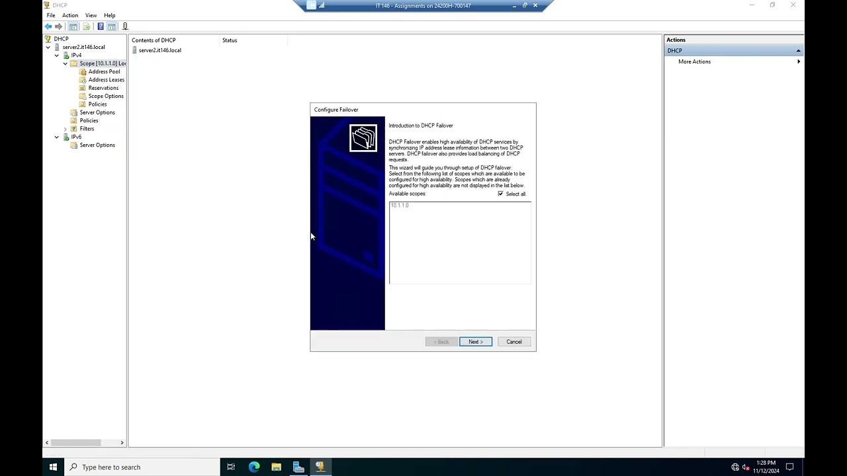The width and height of the screenshot is (847, 476).
Task: Select Server Options under IPv4
Action: point(97,112)
